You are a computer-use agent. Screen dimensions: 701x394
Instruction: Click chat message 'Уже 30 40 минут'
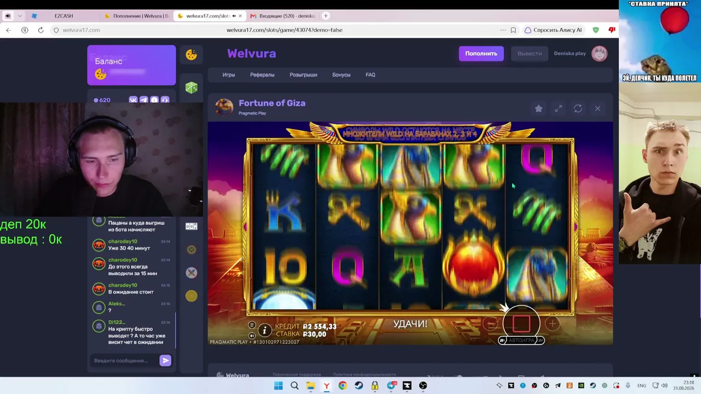[x=129, y=248]
